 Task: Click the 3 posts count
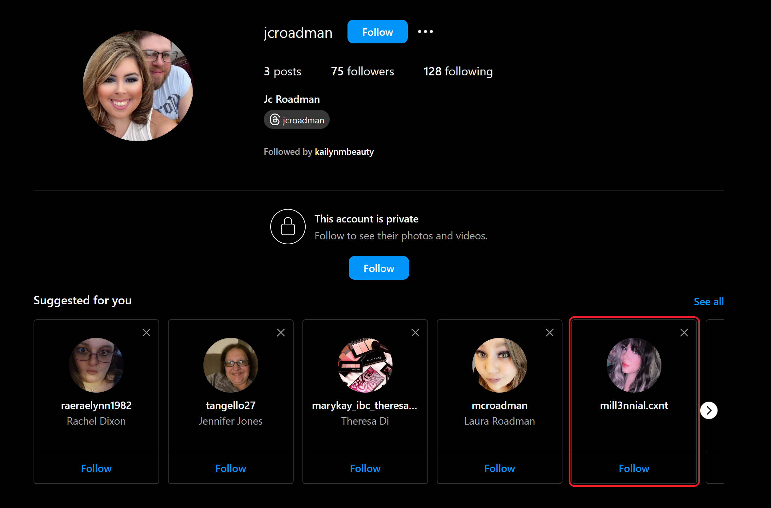tap(282, 71)
